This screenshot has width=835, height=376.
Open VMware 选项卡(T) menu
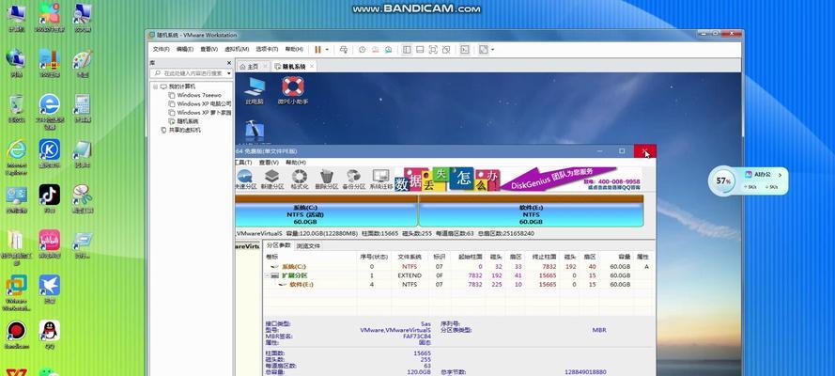point(267,49)
